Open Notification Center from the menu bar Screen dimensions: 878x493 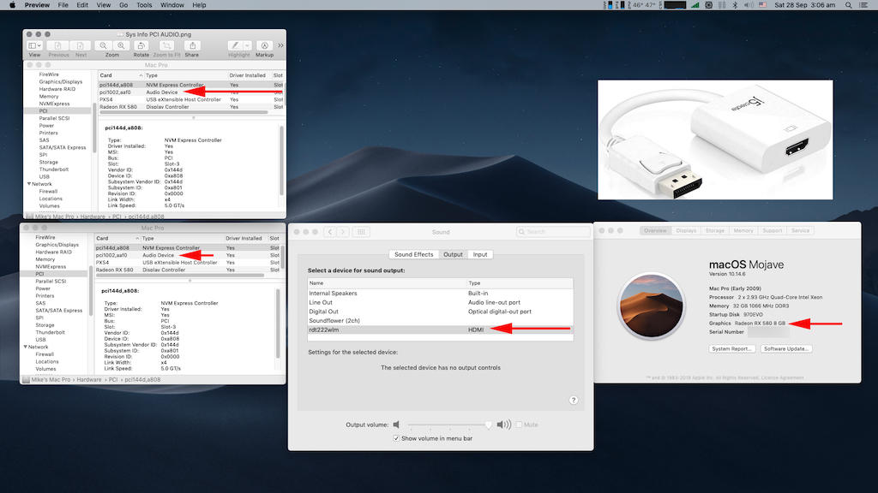coord(864,5)
